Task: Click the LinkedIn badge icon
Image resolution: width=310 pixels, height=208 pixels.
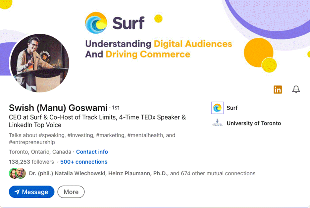Action: tap(278, 89)
